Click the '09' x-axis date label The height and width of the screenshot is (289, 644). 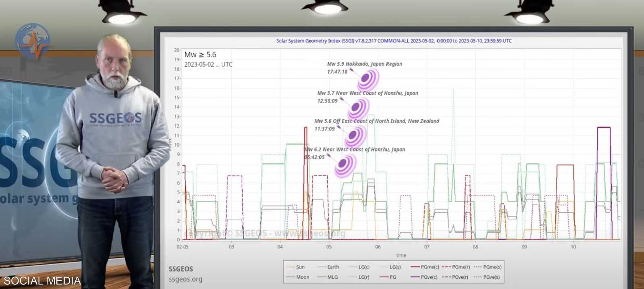point(524,247)
